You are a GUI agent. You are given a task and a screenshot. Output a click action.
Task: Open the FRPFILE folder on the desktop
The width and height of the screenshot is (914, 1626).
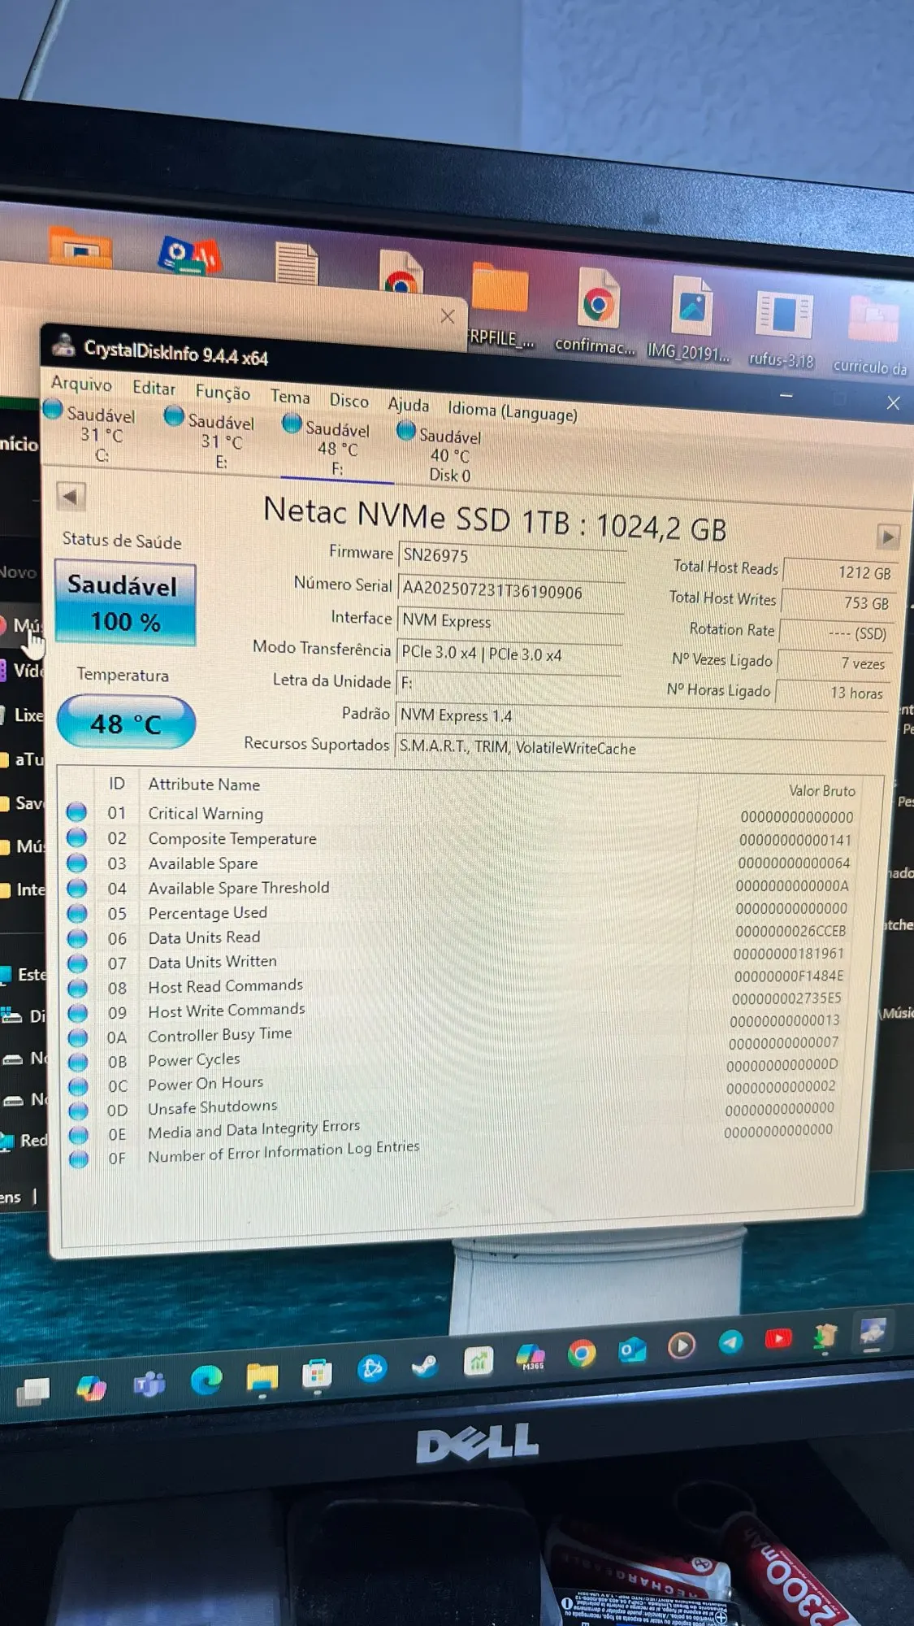pos(500,305)
